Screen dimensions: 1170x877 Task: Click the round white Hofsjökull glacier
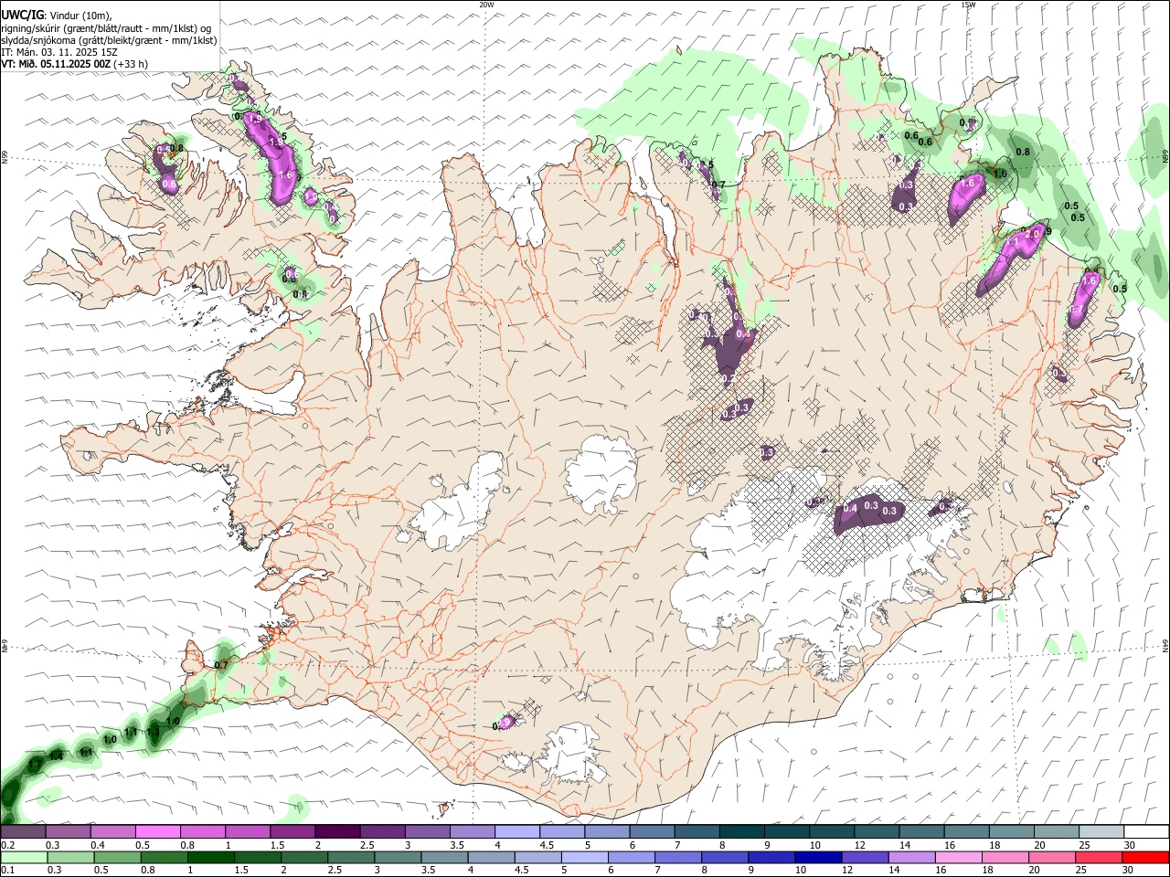pos(601,474)
